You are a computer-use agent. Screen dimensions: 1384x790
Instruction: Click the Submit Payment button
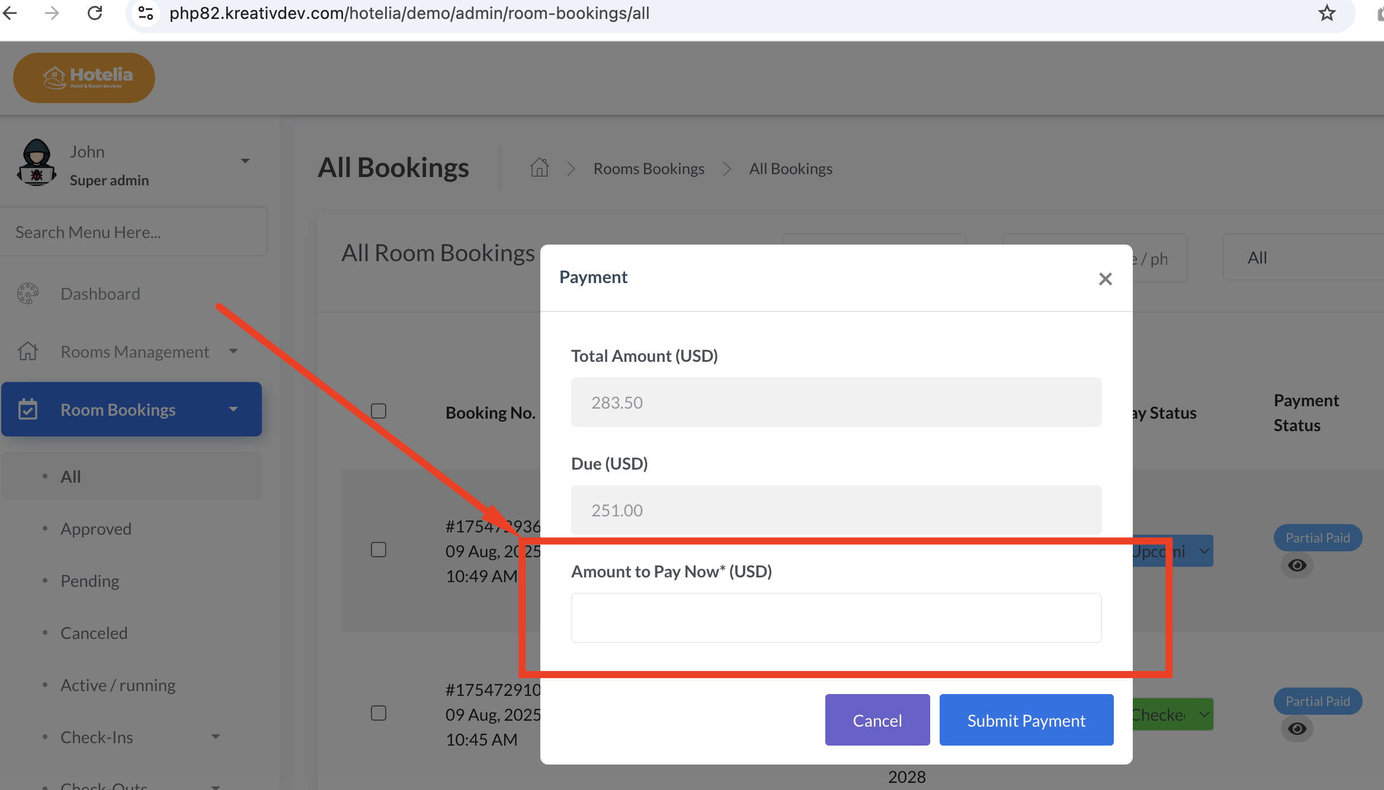1027,720
